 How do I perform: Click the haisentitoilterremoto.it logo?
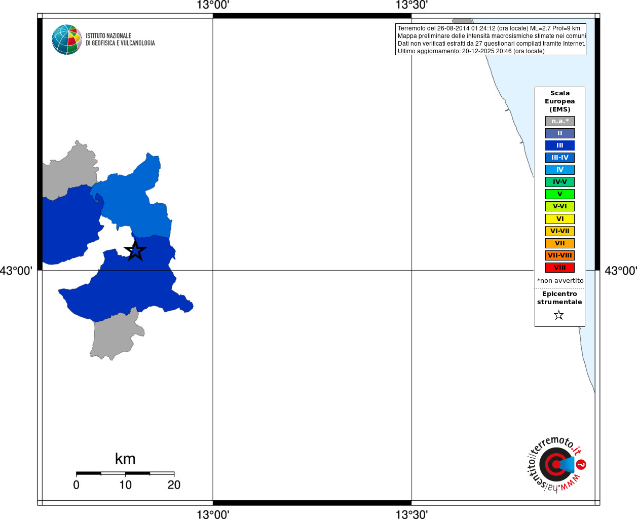coord(557,464)
